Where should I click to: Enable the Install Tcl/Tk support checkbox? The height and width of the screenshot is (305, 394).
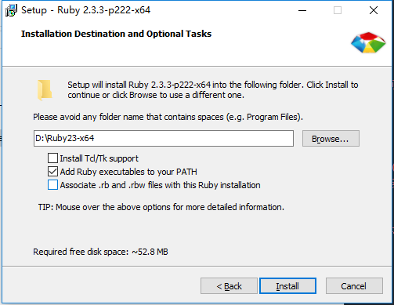(x=52, y=158)
